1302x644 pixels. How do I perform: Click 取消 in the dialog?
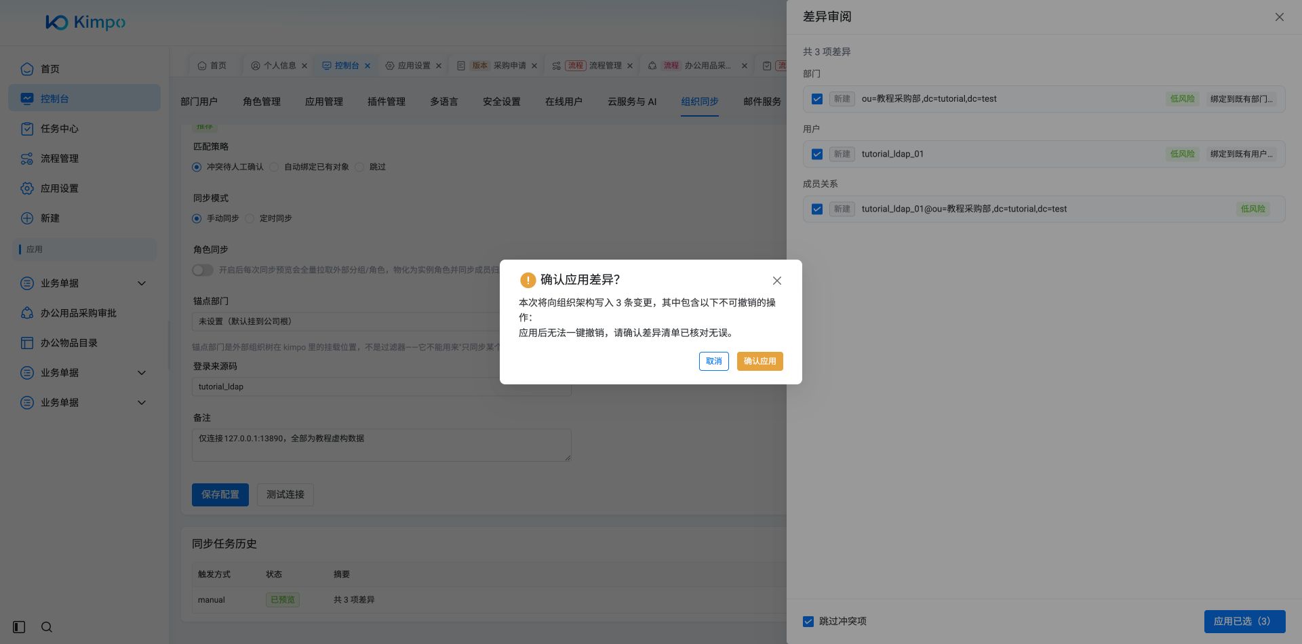pyautogui.click(x=713, y=361)
